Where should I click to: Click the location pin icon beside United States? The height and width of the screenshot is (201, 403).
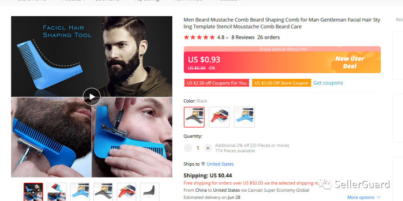(203, 164)
